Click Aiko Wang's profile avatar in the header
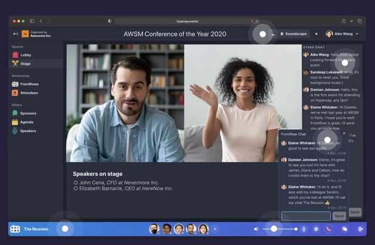375x245 pixels. pyautogui.click(x=329, y=34)
